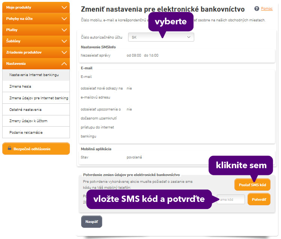This screenshot has width=281, height=239.
Task: Expand the Šablóny menu chevron
Action: point(64,41)
